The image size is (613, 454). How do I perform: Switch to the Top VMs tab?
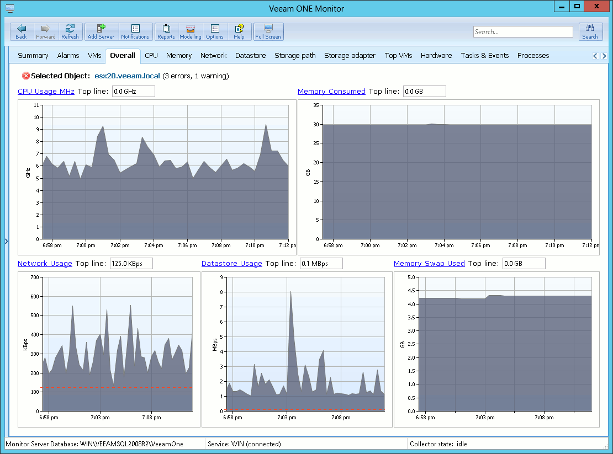(398, 55)
